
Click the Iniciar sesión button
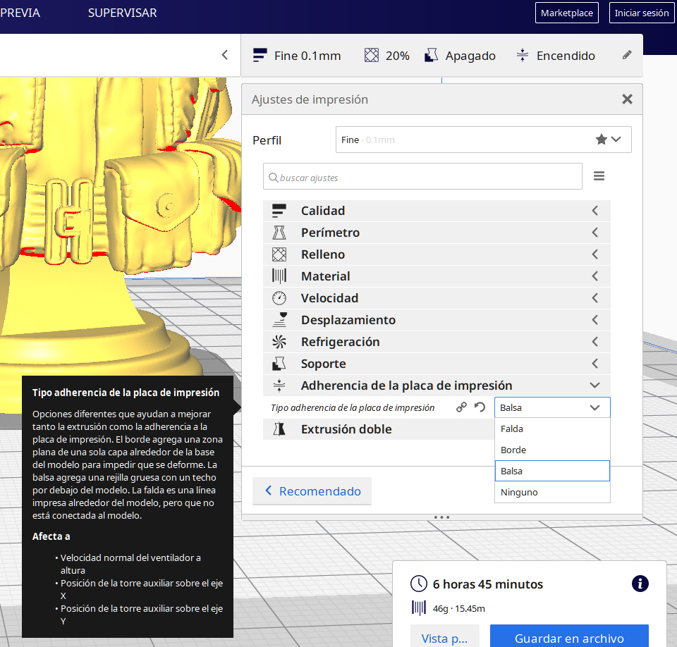point(641,13)
